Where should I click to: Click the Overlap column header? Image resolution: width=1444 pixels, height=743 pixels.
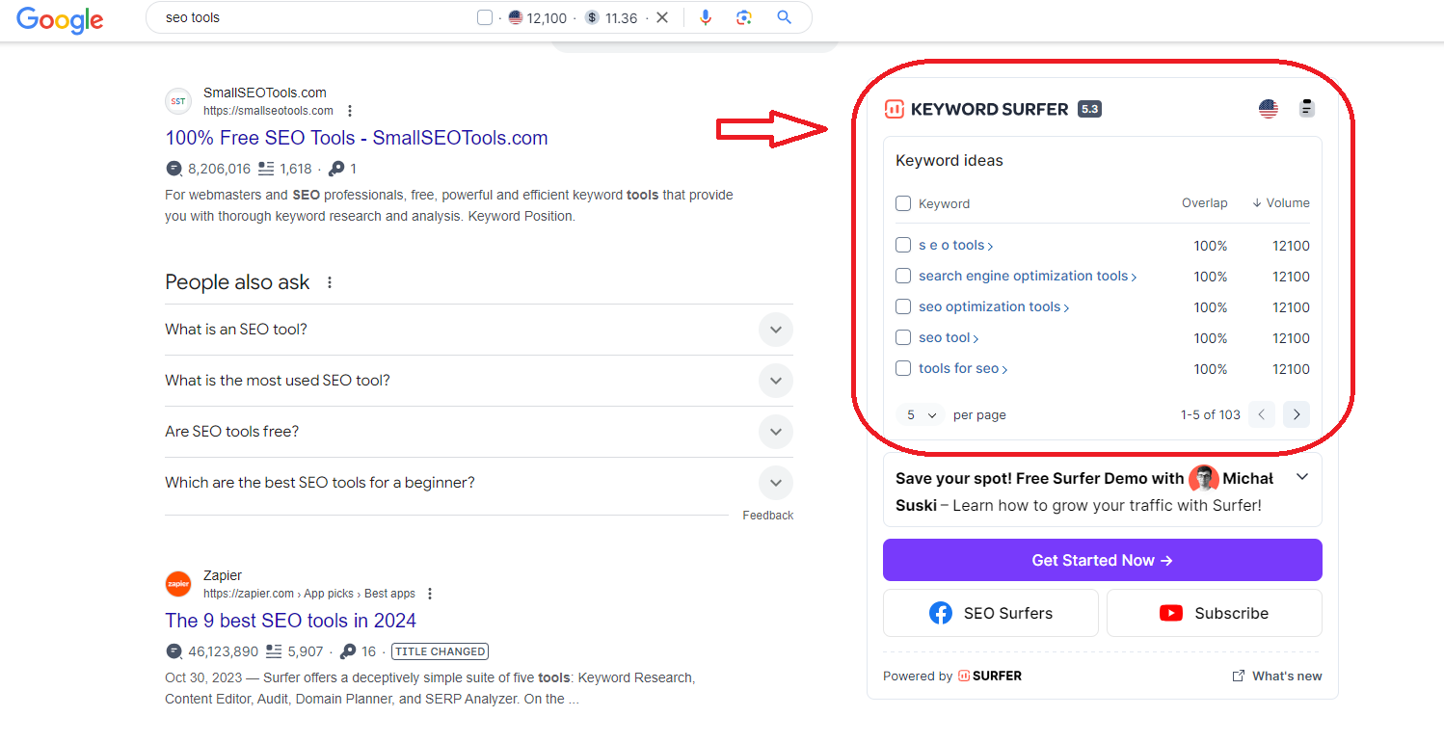coord(1205,203)
